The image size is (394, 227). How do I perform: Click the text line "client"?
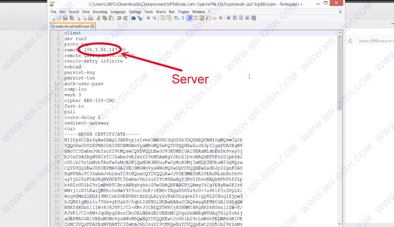coord(72,33)
